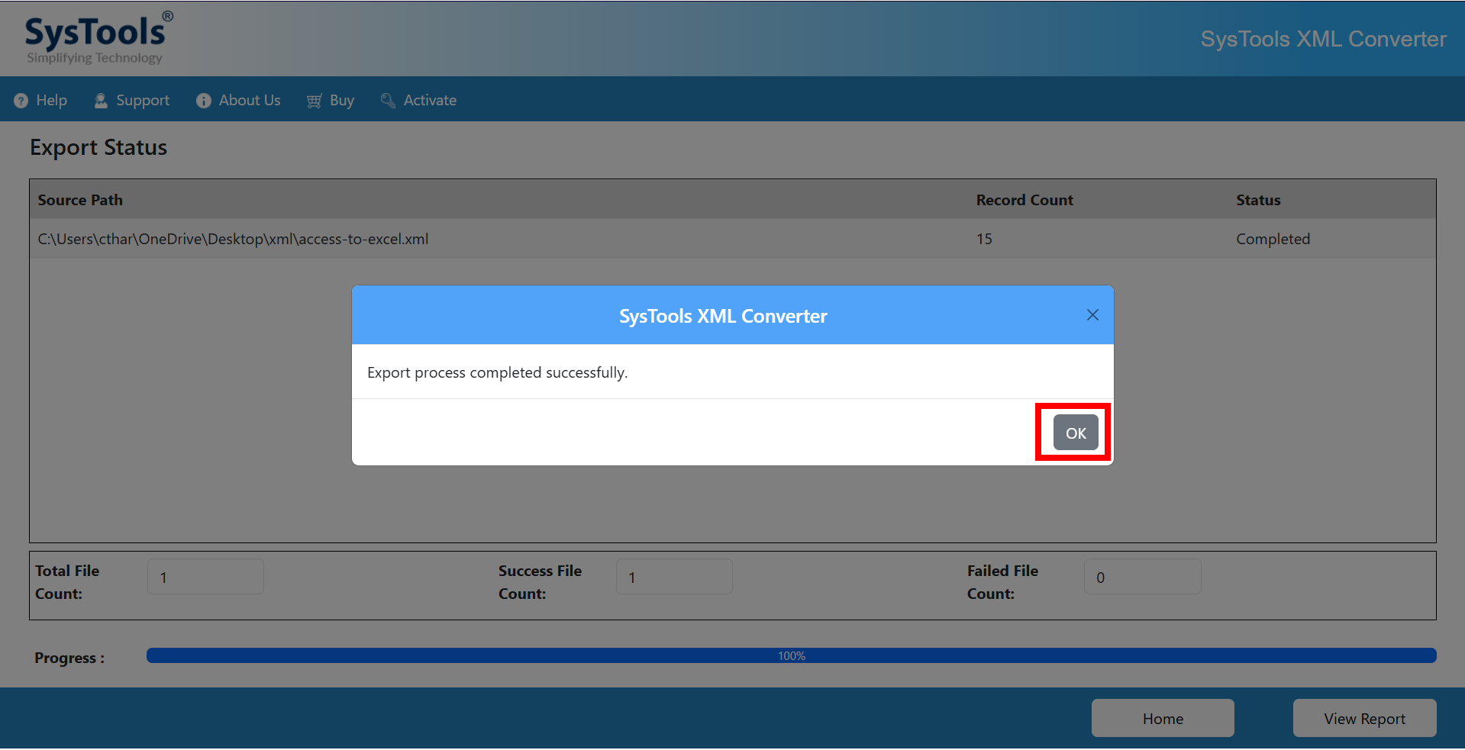Select the Support person icon
Viewport: 1465px width, 750px height.
[x=101, y=100]
